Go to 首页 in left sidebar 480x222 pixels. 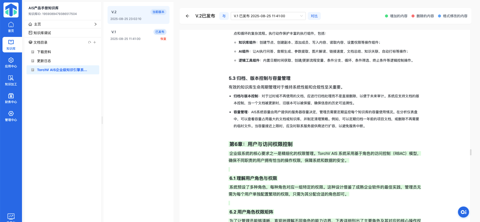click(11, 27)
